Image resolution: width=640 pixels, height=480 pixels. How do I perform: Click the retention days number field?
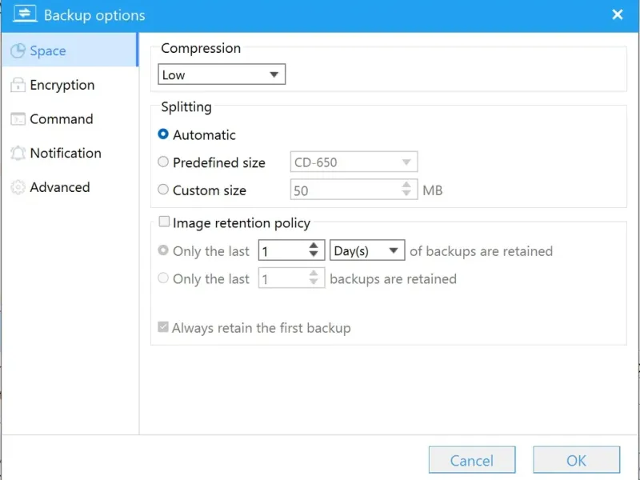[281, 251]
